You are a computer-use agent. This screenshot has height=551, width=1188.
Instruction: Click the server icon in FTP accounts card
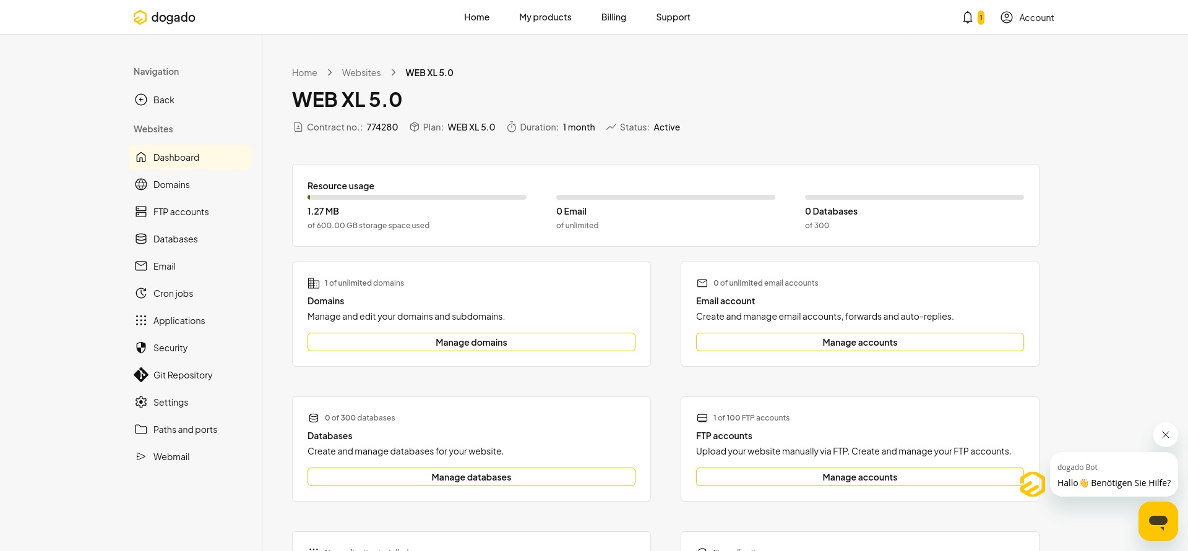pyautogui.click(x=702, y=418)
